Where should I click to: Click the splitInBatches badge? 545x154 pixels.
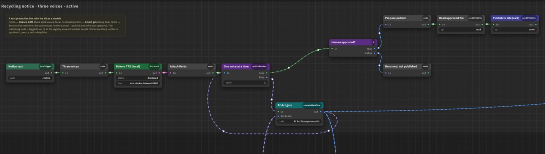point(260,66)
